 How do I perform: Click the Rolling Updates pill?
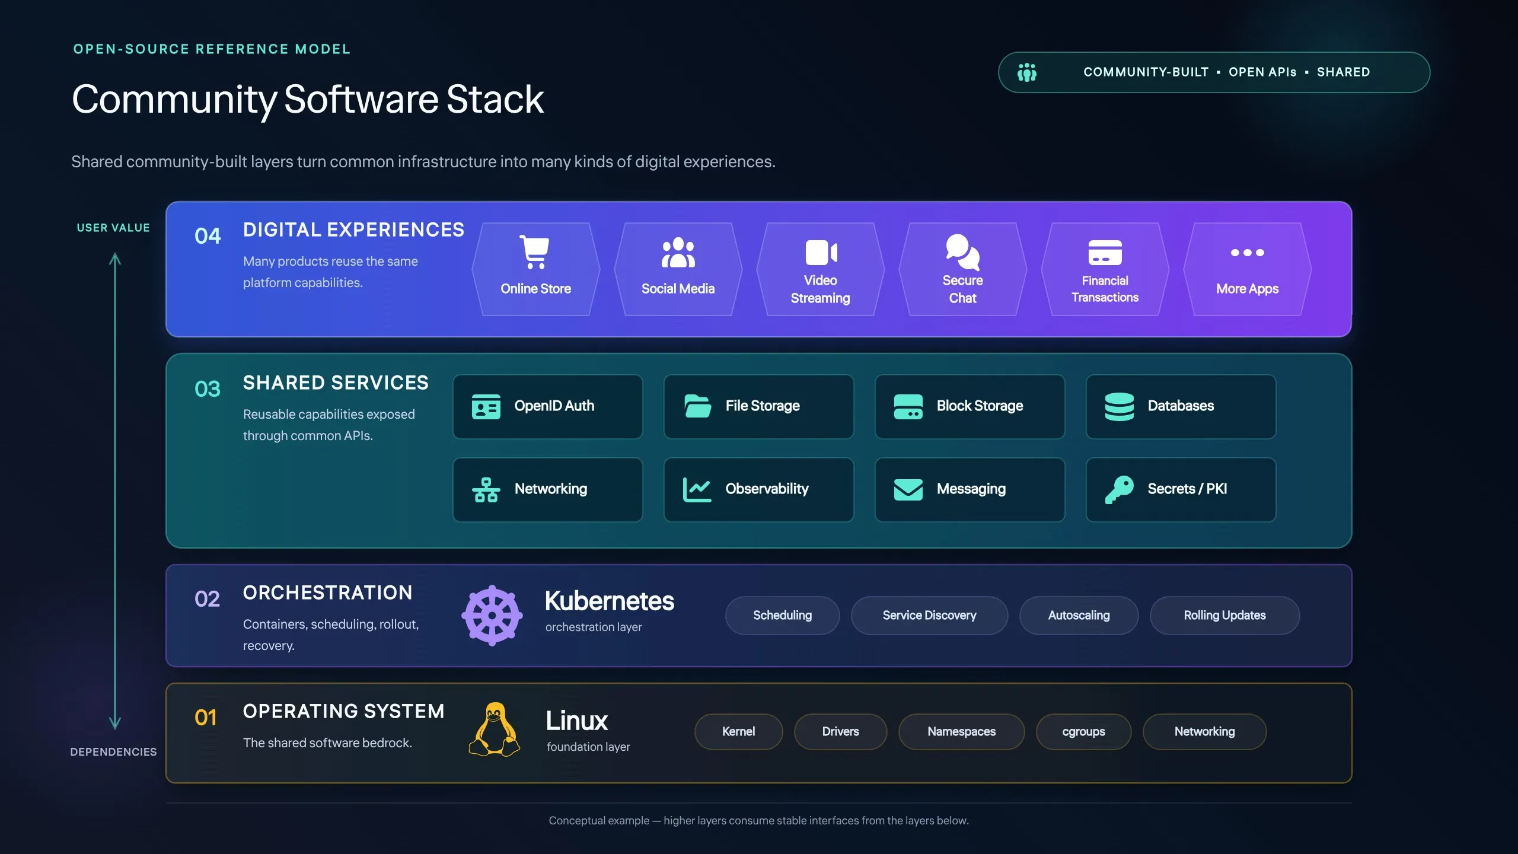pos(1224,616)
